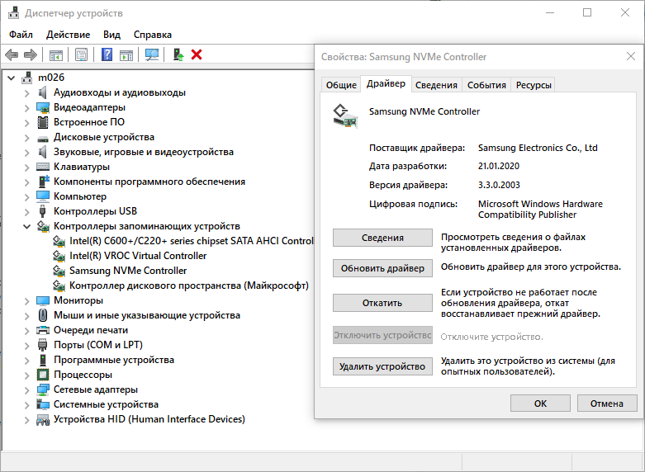Click the show/hide console tree icon

56,54
